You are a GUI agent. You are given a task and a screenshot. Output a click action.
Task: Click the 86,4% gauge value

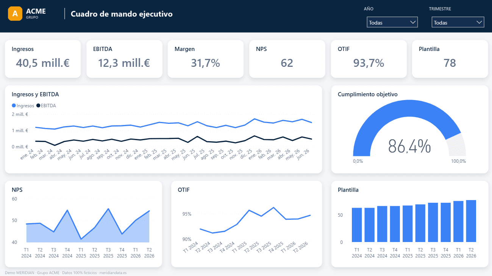coord(409,146)
